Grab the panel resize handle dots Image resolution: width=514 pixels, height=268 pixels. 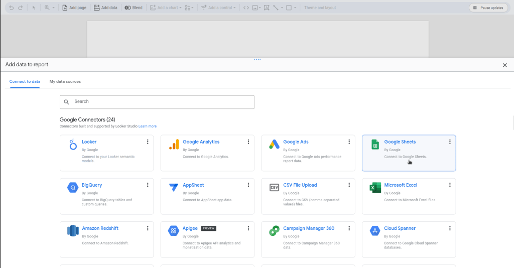coord(257,59)
